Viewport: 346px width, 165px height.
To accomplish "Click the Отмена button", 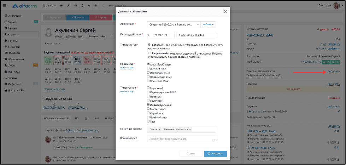I will click(191, 154).
